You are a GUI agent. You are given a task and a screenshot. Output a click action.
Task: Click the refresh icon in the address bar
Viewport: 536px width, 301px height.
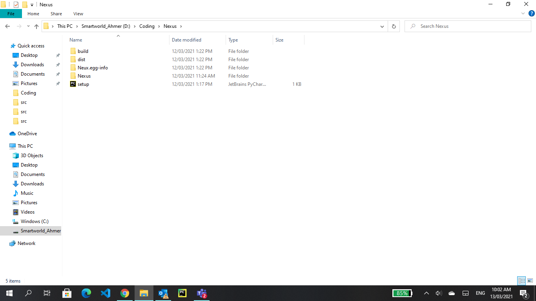click(394, 26)
